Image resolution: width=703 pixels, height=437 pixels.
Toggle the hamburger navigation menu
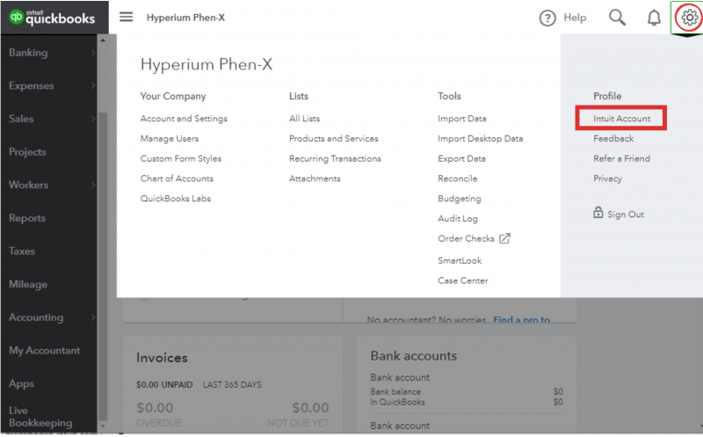[126, 17]
